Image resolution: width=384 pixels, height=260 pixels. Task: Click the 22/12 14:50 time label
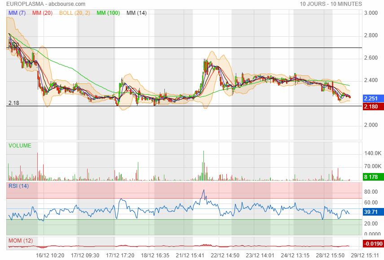(x=225, y=256)
